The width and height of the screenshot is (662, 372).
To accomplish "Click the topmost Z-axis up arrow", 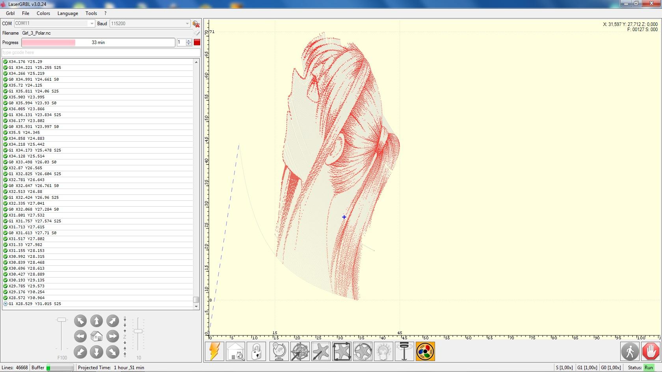I will click(125, 319).
